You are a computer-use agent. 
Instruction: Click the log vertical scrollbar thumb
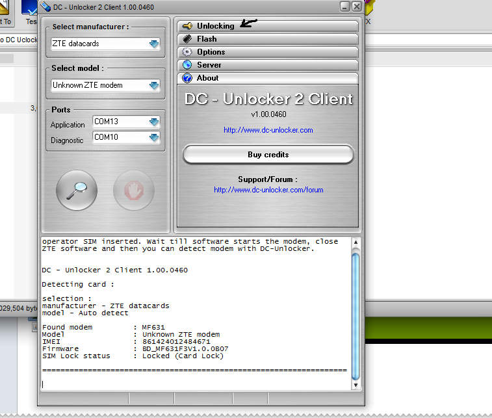click(x=356, y=317)
